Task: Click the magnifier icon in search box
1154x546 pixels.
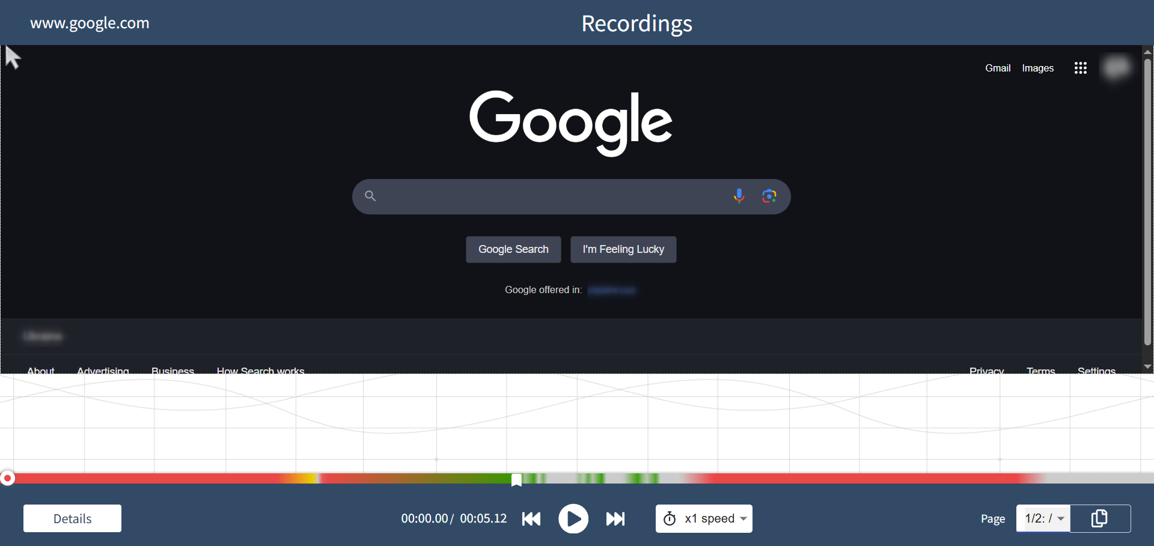Action: tap(370, 196)
